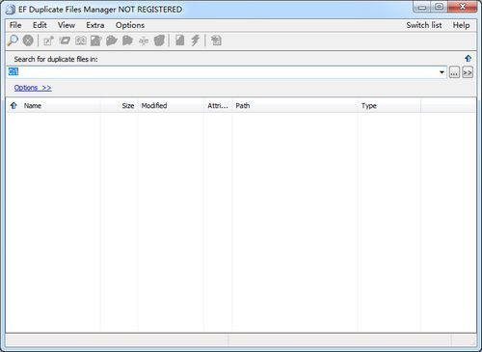Screen dimensions: 482x352
Task: Click the second folder-shaped toolbar icon
Action: (127, 41)
